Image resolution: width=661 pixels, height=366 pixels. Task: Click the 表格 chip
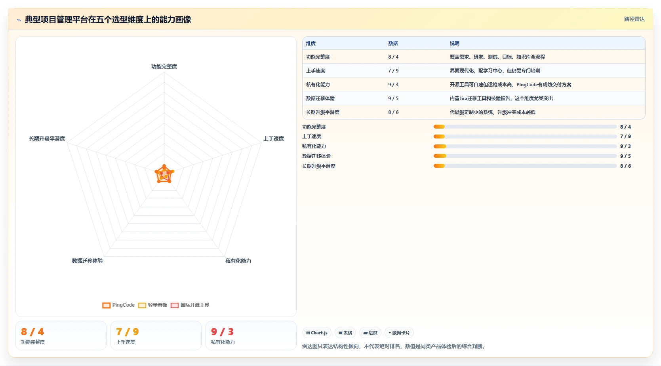pyautogui.click(x=345, y=333)
